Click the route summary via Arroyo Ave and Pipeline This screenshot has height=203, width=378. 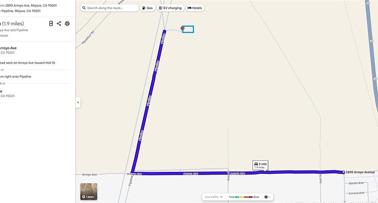point(14,30)
